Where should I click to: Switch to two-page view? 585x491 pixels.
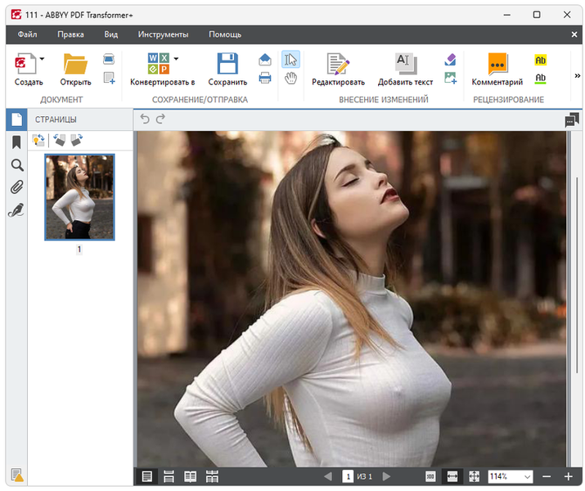click(191, 476)
